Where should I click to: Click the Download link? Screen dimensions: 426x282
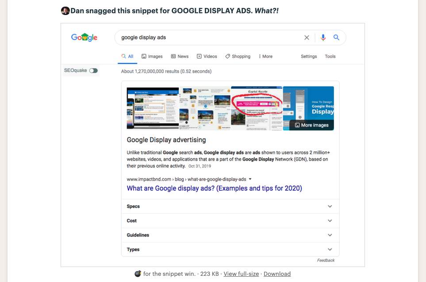click(277, 274)
